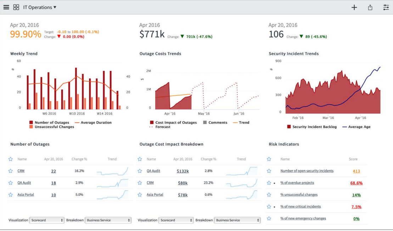Open Number of open security incidents link
The width and height of the screenshot is (393, 231).
click(307, 171)
